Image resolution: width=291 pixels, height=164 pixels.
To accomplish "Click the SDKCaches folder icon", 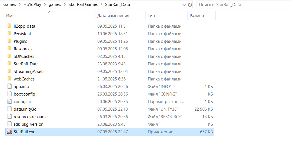I will [x=9, y=56].
